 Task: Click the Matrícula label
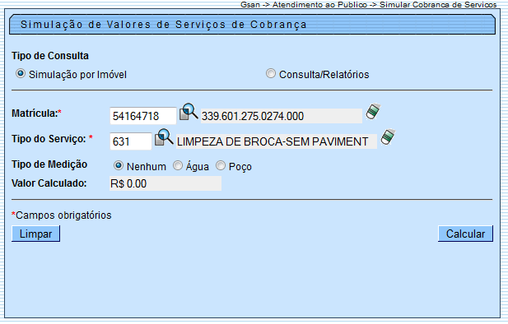(x=36, y=113)
